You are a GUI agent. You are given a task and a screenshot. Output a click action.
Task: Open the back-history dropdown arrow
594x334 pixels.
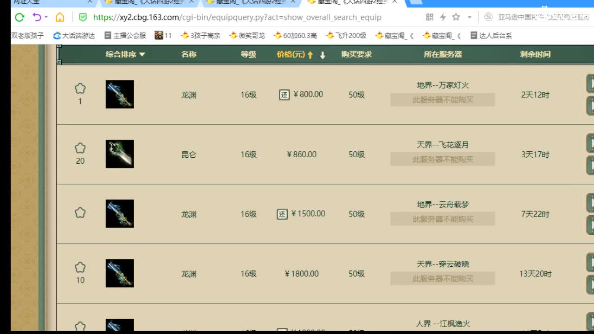46,18
